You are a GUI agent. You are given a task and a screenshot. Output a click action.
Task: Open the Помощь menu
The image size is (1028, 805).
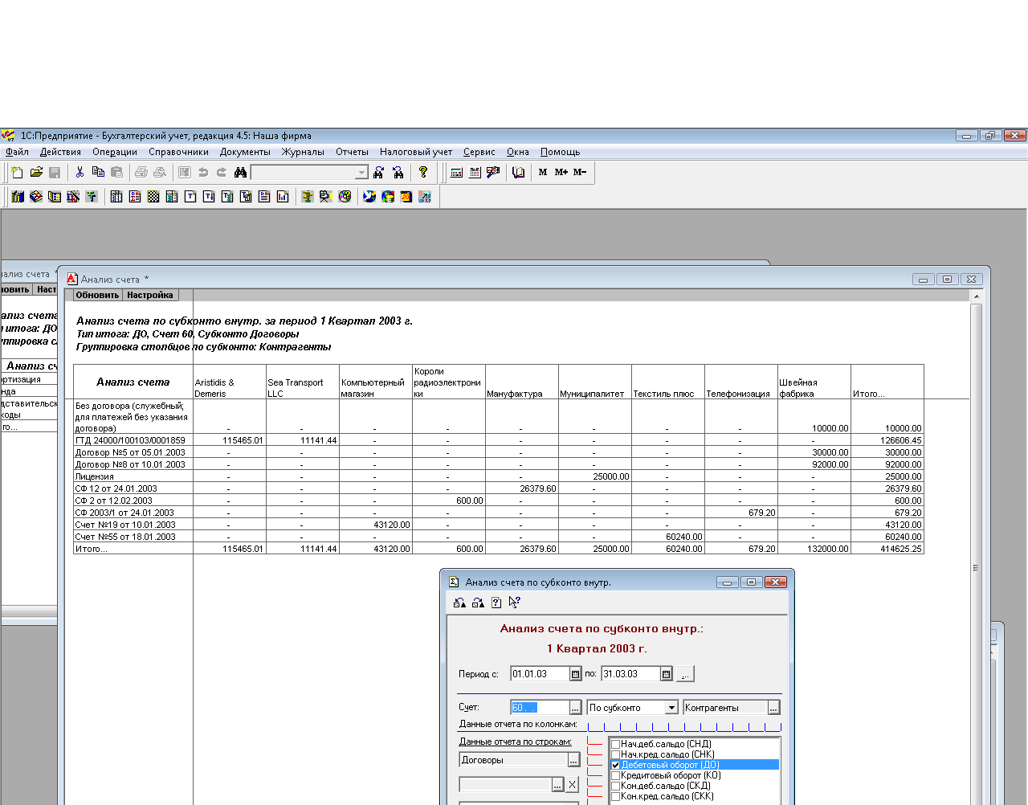(x=560, y=152)
